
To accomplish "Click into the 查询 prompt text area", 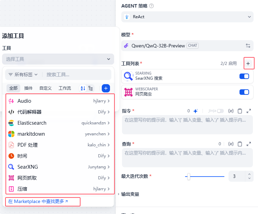I will [187, 158].
